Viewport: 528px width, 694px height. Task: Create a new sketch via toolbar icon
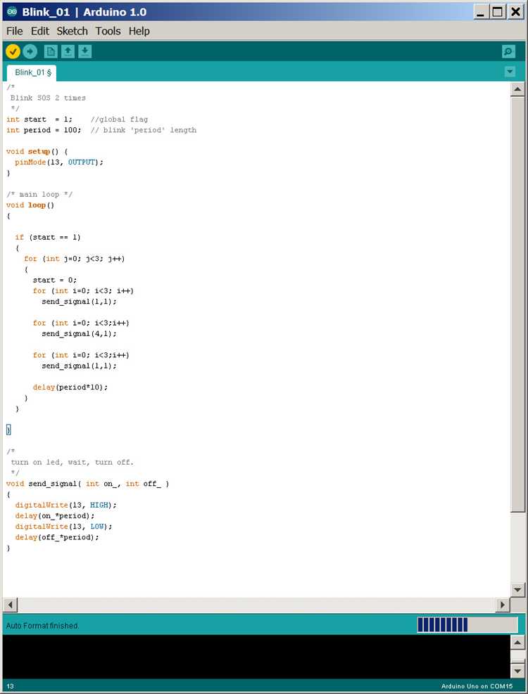pos(51,52)
